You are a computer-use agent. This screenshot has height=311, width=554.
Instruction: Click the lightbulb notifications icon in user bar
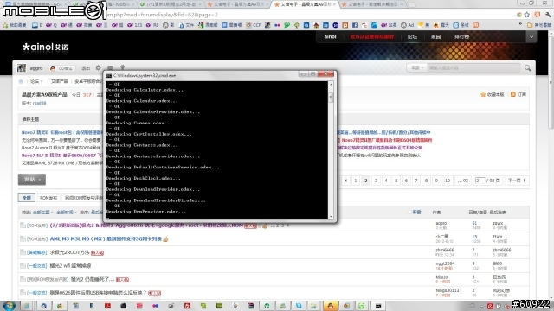(122, 67)
